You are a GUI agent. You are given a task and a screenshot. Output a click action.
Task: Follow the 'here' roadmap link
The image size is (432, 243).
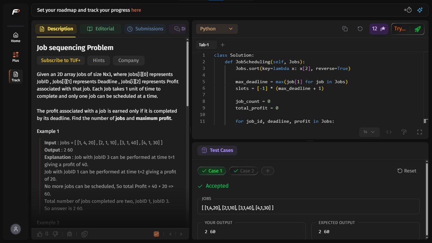(136, 10)
